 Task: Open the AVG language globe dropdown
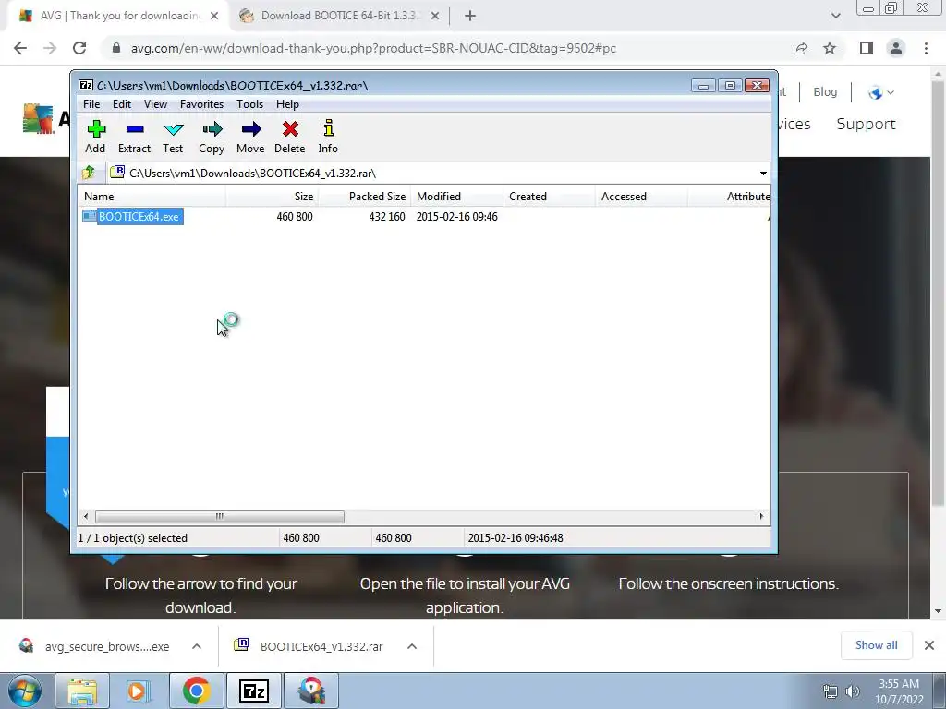coord(880,92)
